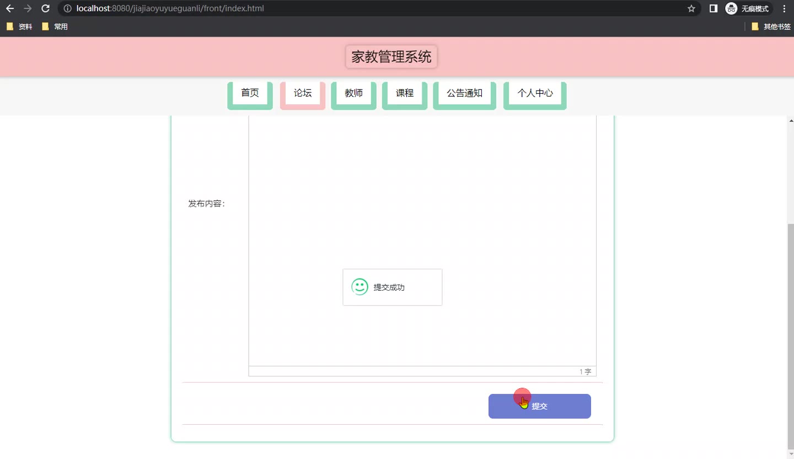Open the 论坛 forum menu item
Image resolution: width=794 pixels, height=459 pixels.
click(303, 93)
